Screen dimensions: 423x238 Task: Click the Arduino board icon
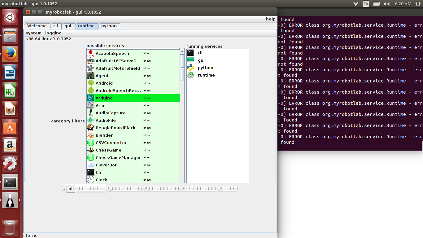click(x=90, y=98)
